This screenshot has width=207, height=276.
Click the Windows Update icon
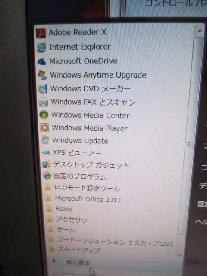click(45, 140)
